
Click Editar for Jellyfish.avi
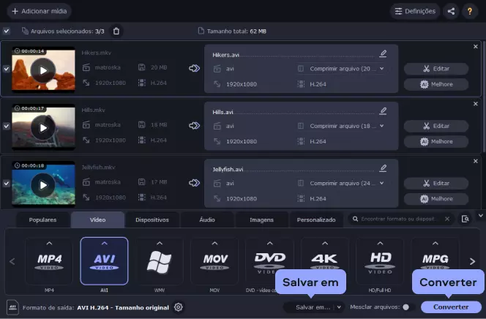coord(436,184)
